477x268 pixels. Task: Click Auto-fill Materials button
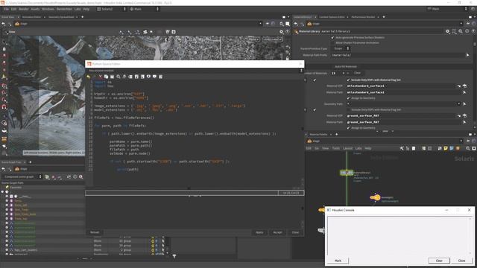point(346,66)
